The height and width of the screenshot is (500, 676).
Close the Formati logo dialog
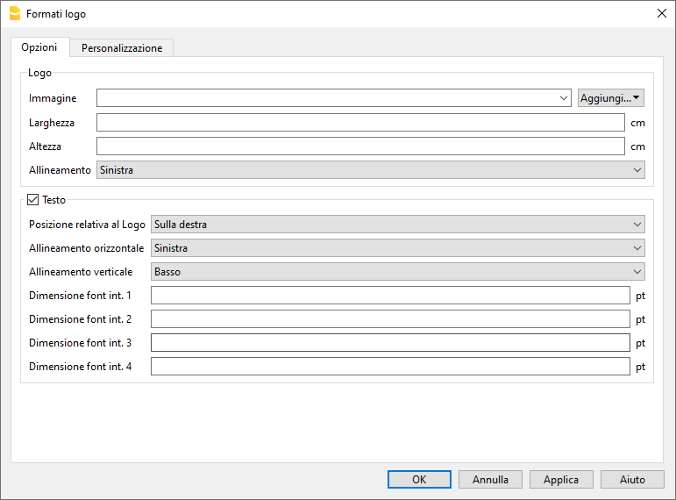(660, 14)
